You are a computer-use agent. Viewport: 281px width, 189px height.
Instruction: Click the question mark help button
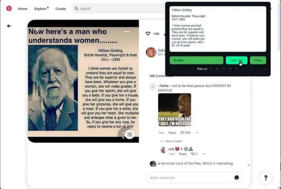pyautogui.click(x=266, y=178)
